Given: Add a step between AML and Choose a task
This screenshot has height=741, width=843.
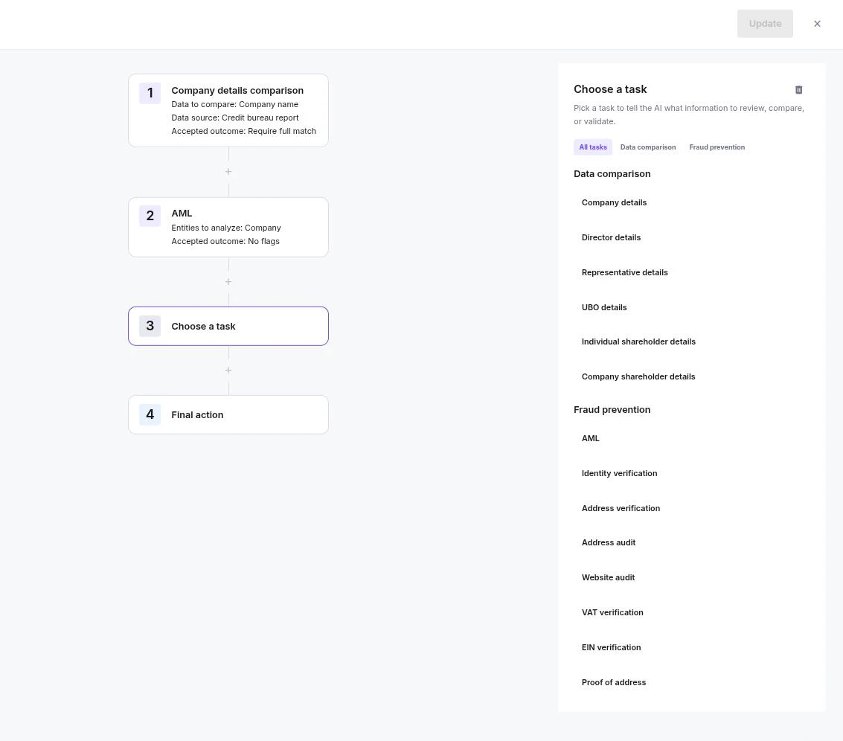Looking at the screenshot, I should [228, 281].
